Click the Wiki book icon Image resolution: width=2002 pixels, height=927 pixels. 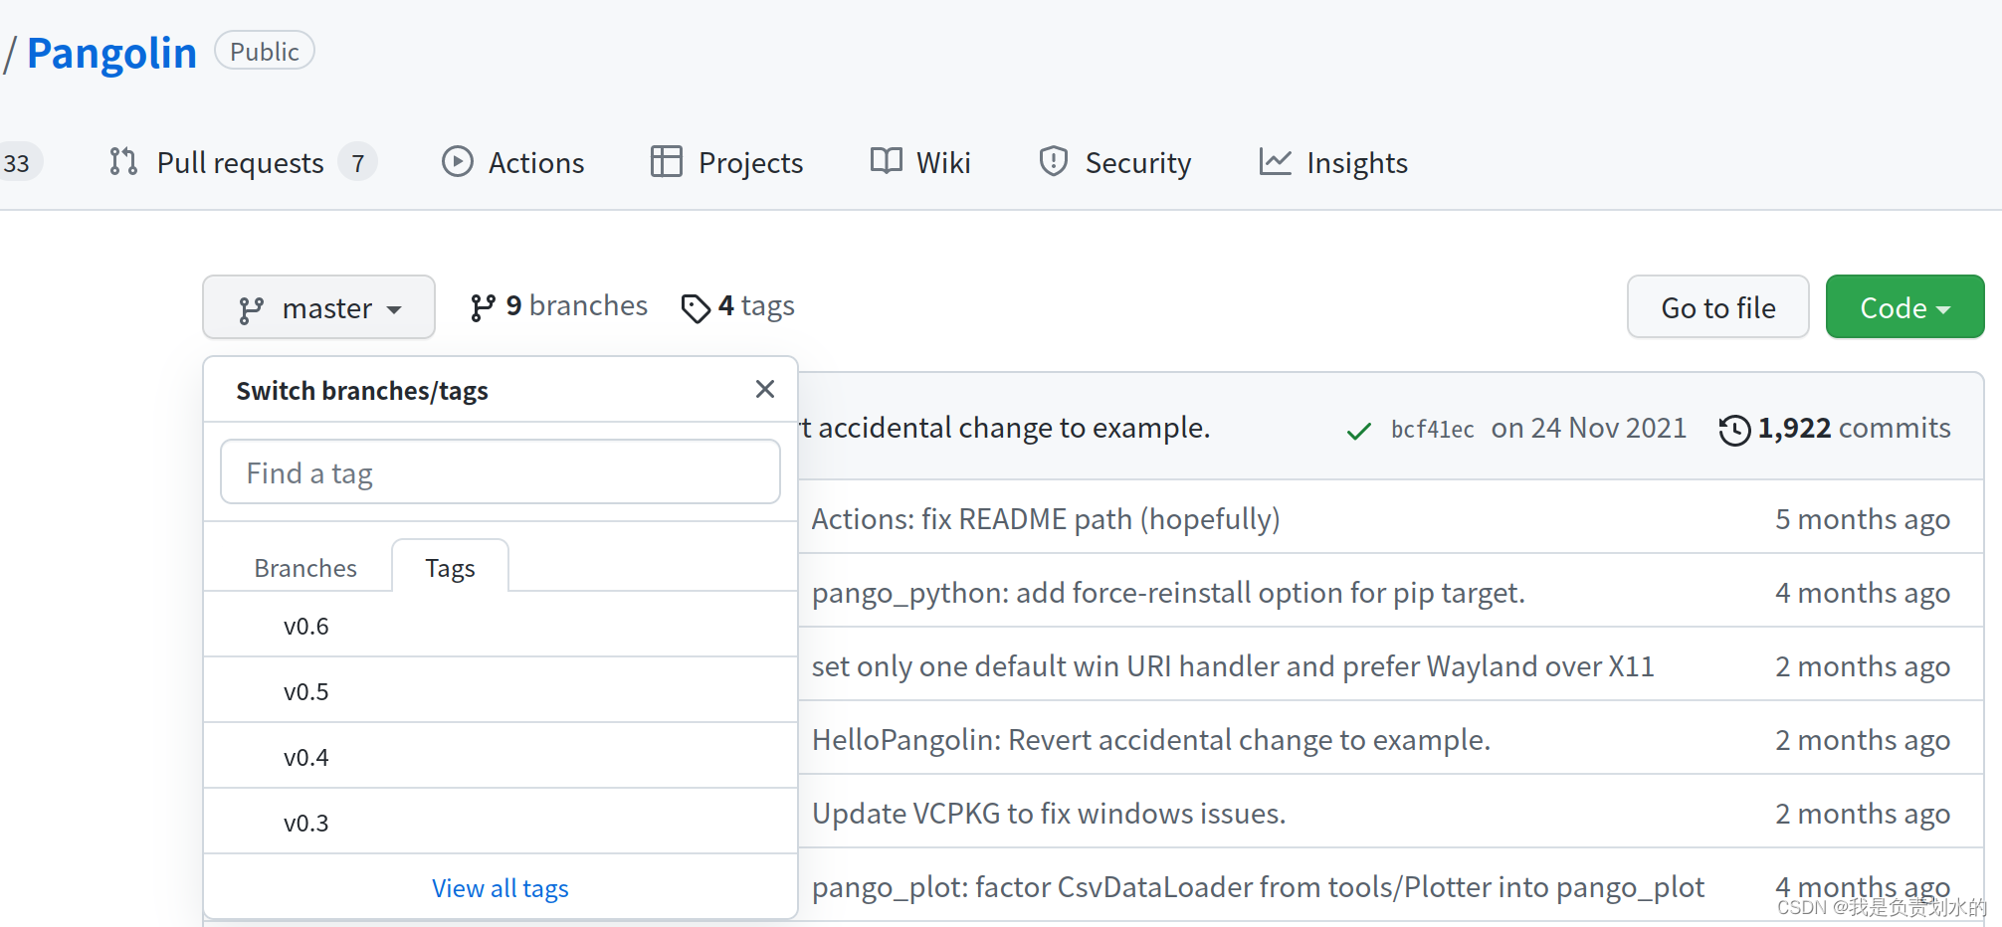pos(886,161)
